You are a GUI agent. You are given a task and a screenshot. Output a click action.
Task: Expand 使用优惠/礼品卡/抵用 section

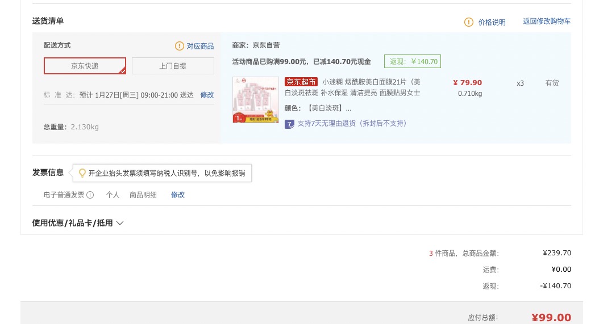point(78,223)
